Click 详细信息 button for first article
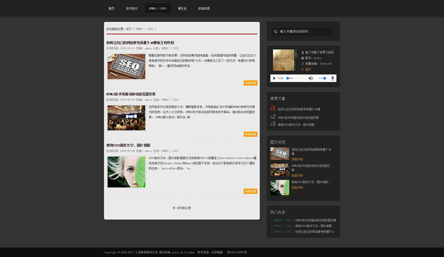This screenshot has width=444, height=257. tap(250, 83)
